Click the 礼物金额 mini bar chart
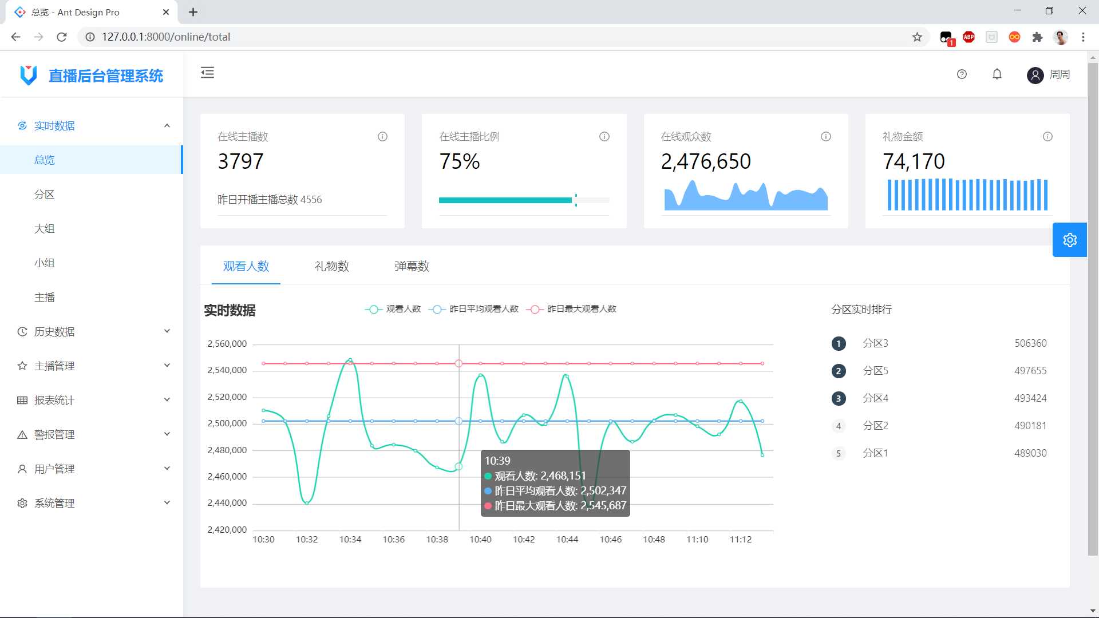The image size is (1099, 618). coord(967,195)
